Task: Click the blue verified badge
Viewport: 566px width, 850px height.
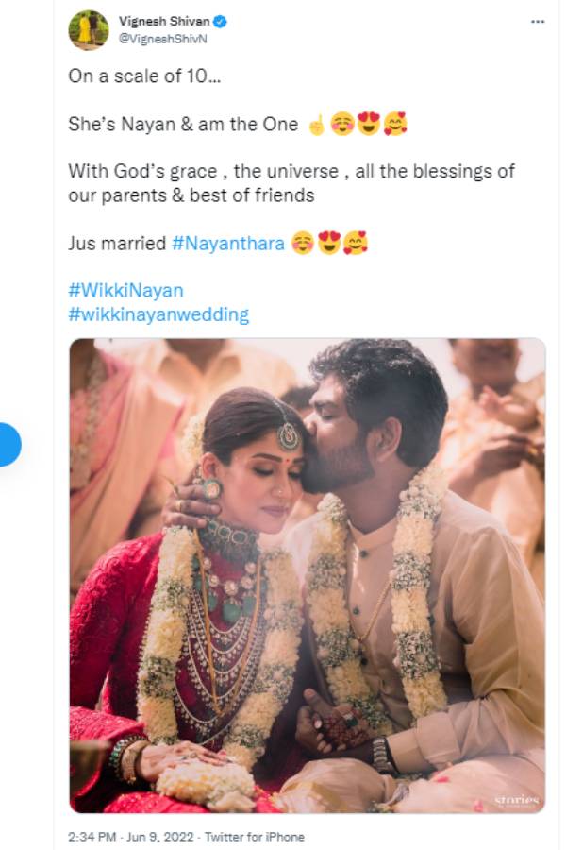Action: 219,21
